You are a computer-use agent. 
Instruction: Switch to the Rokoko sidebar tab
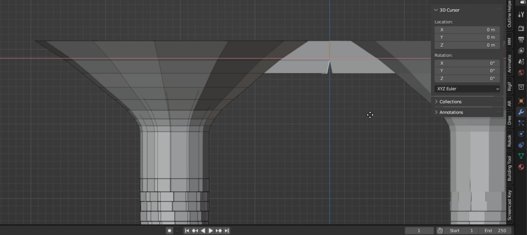509,140
